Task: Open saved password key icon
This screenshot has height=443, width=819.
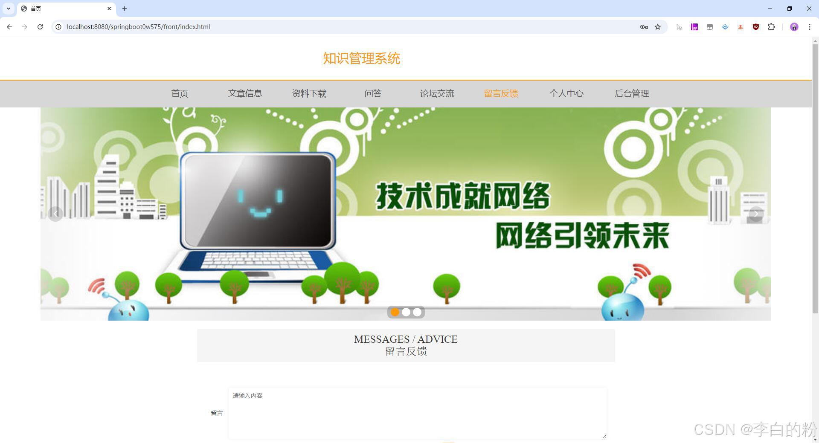Action: (644, 27)
